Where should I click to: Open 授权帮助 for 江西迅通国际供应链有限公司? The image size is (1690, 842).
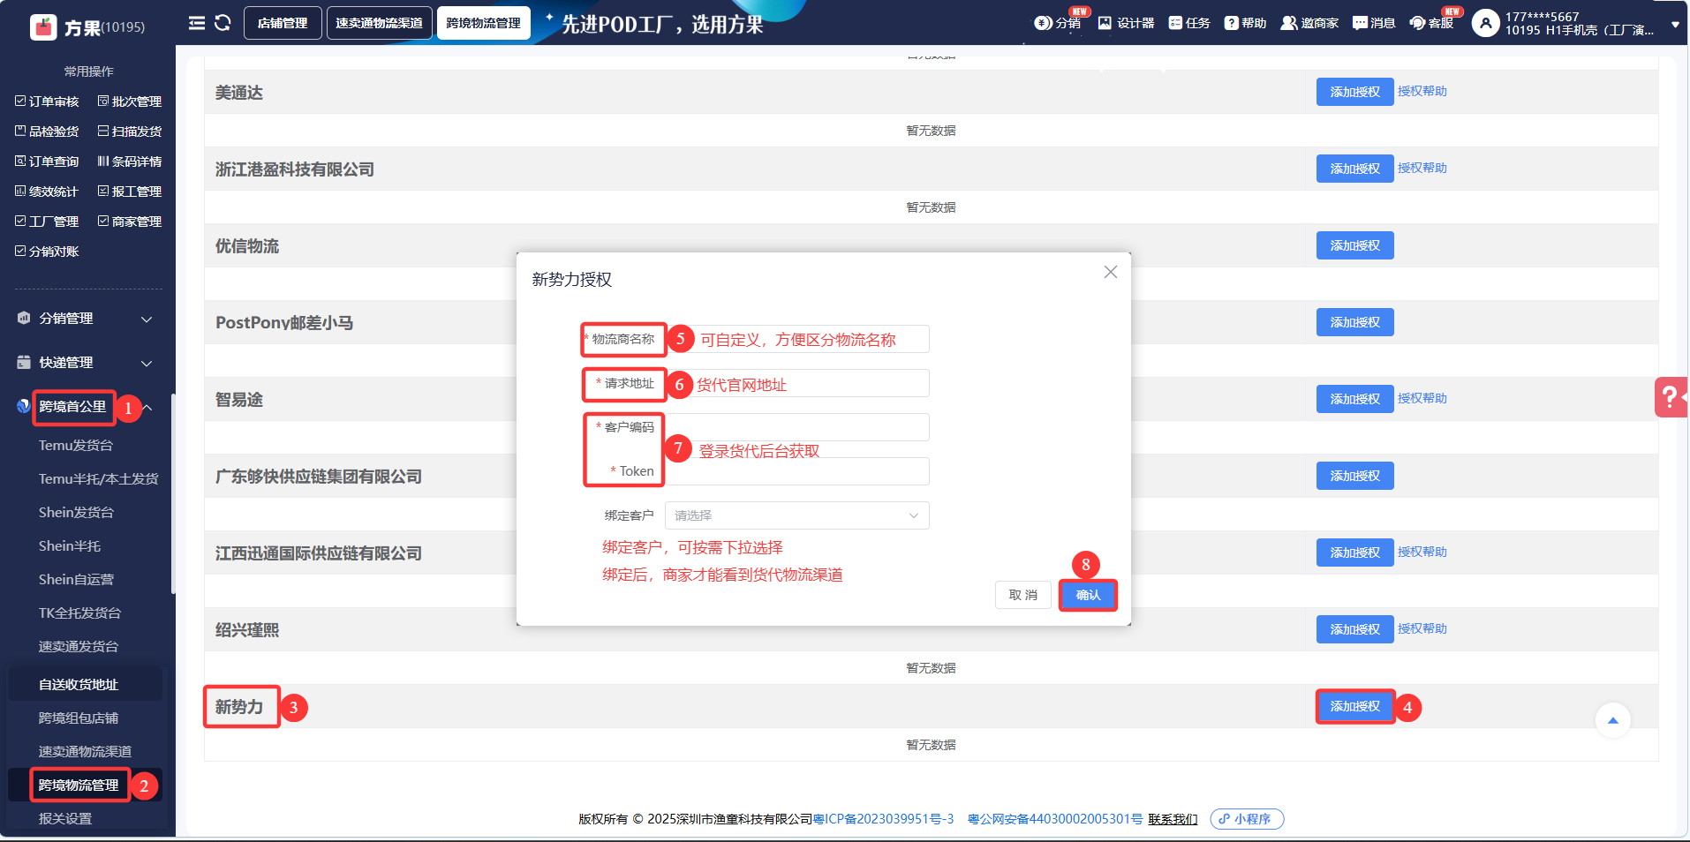[1422, 553]
